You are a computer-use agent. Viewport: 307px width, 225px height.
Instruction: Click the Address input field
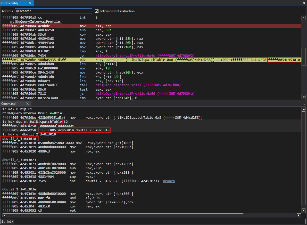pyautogui.click(x=53, y=11)
